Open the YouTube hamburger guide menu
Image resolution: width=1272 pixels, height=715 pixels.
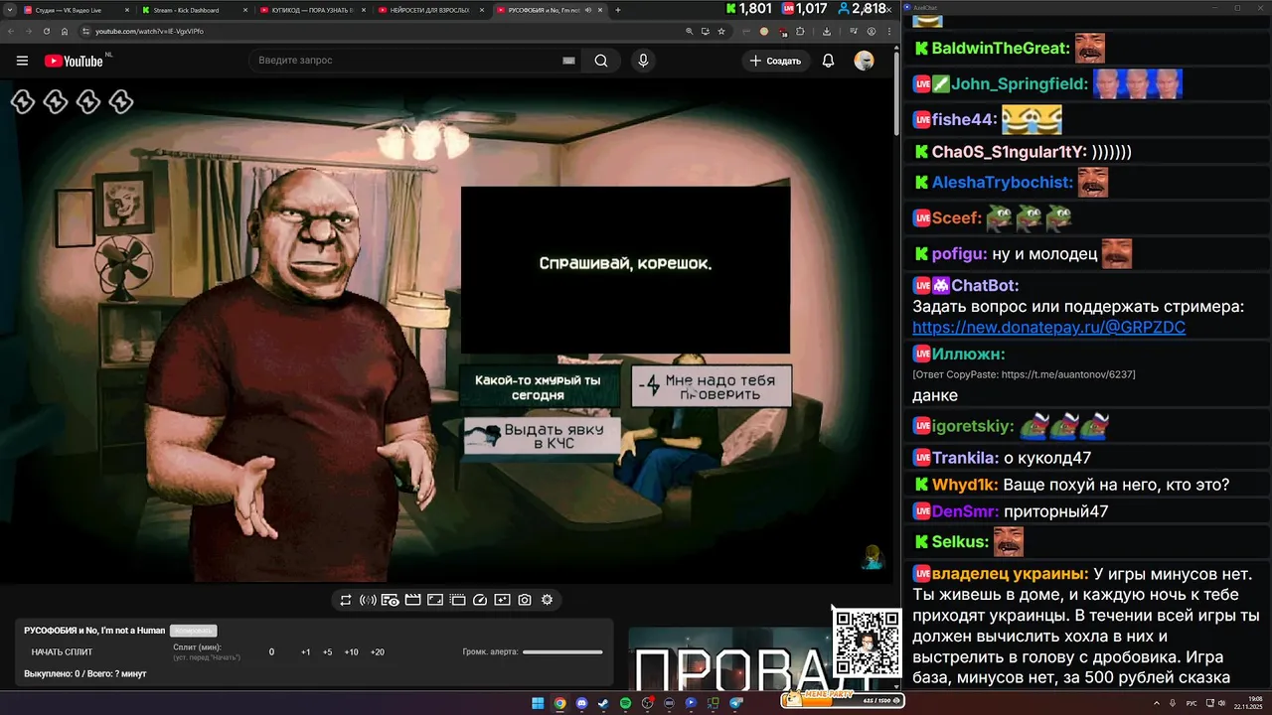[x=22, y=61]
